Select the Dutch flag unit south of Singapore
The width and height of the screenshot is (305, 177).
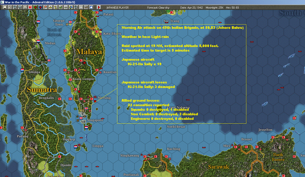pyautogui.click(x=86, y=127)
